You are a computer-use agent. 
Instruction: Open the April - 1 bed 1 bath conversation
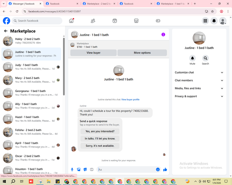point(32,145)
